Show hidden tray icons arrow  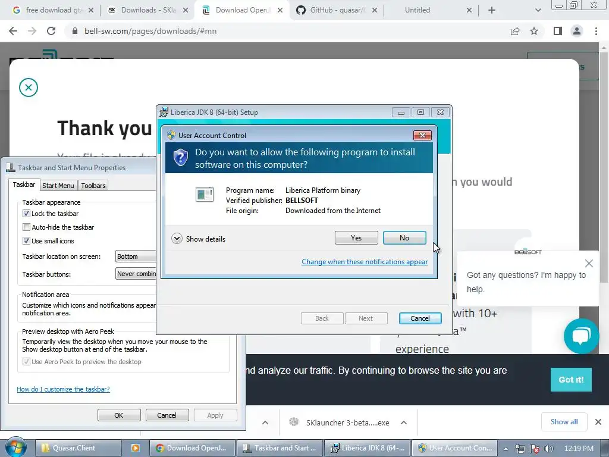pos(506,449)
